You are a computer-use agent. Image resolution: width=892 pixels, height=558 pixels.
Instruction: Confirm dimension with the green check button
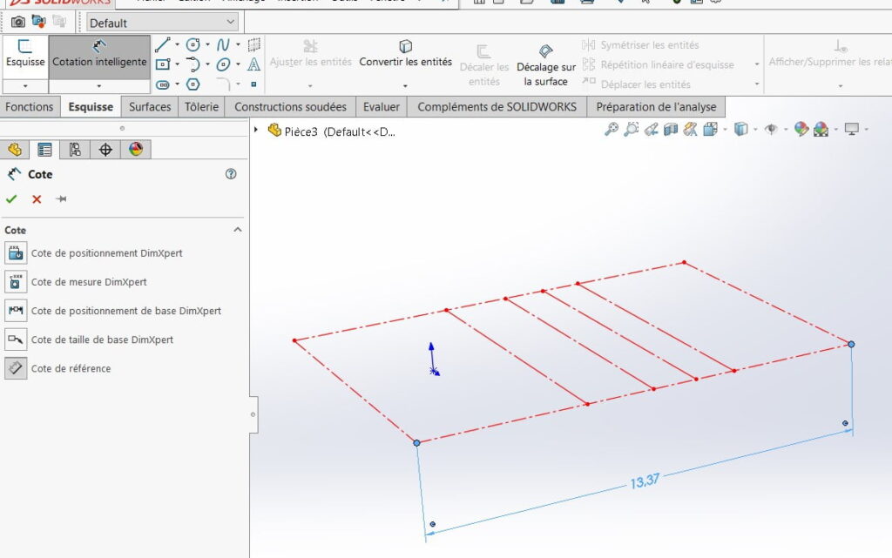[10, 198]
